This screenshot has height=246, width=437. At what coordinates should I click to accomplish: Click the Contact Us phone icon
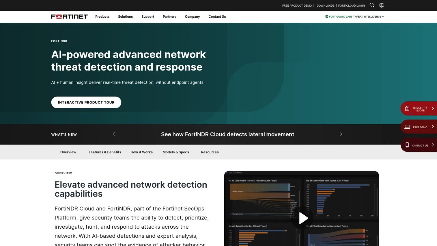coord(407,145)
